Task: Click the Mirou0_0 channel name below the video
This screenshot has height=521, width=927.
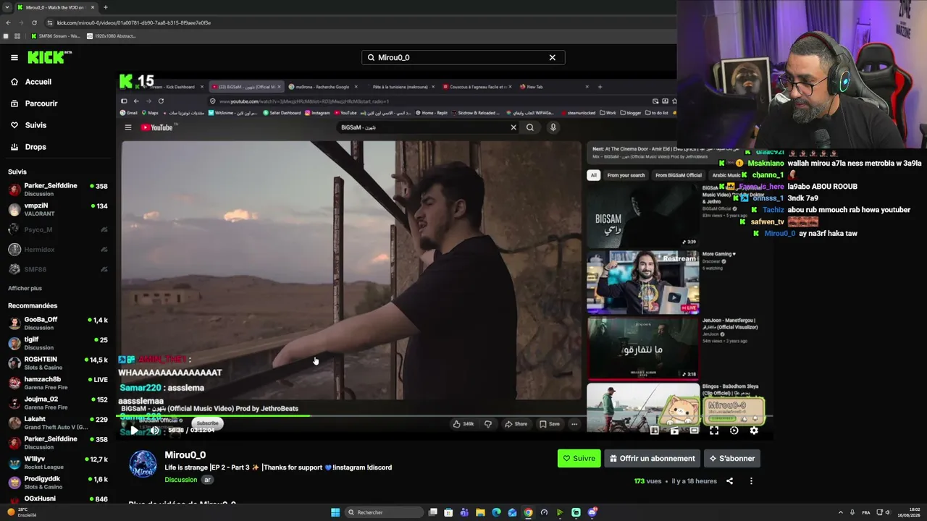Action: (x=185, y=455)
